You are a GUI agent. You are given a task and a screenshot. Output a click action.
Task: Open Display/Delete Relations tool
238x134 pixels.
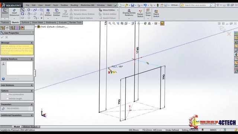click(x=129, y=12)
